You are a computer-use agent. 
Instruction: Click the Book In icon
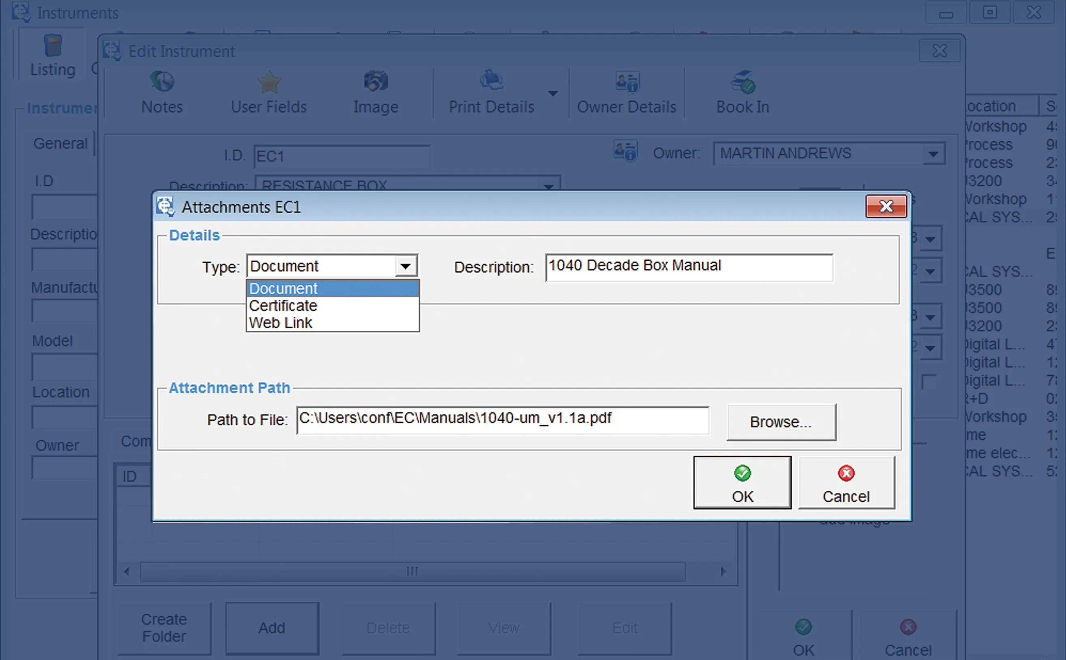[x=742, y=92]
